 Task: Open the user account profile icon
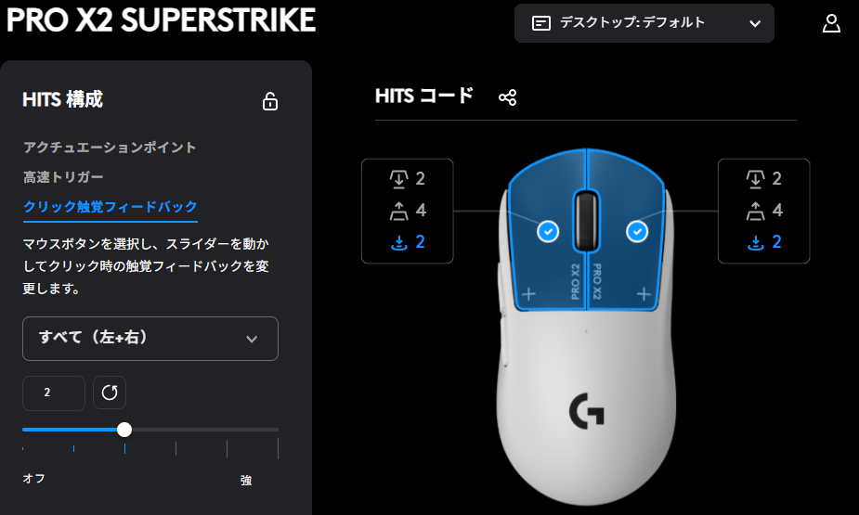tap(831, 23)
